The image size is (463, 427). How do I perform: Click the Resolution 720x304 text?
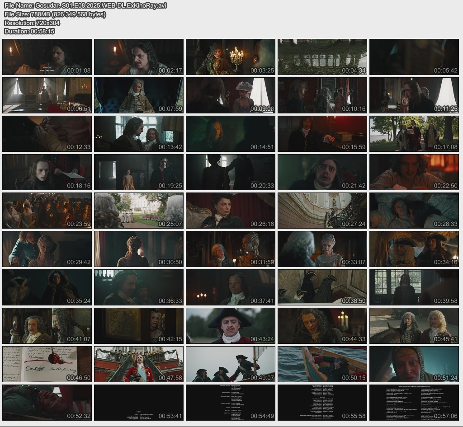pyautogui.click(x=32, y=23)
